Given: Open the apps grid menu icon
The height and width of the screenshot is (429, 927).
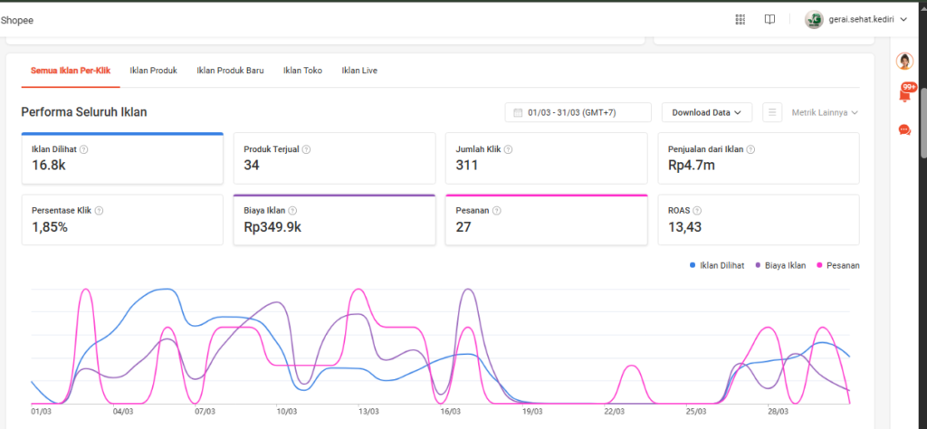Looking at the screenshot, I should tap(740, 19).
